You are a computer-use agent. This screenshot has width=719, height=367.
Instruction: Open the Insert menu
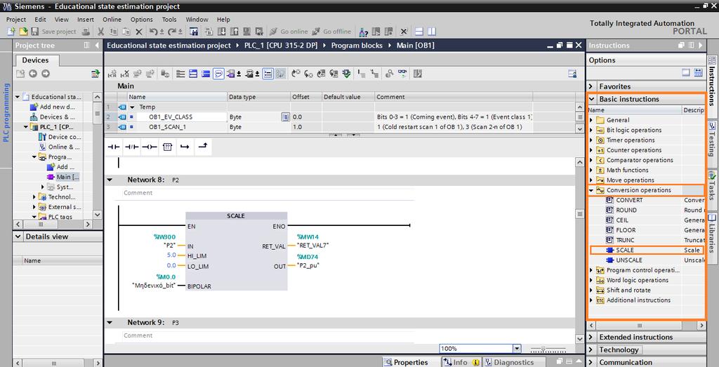pos(85,19)
